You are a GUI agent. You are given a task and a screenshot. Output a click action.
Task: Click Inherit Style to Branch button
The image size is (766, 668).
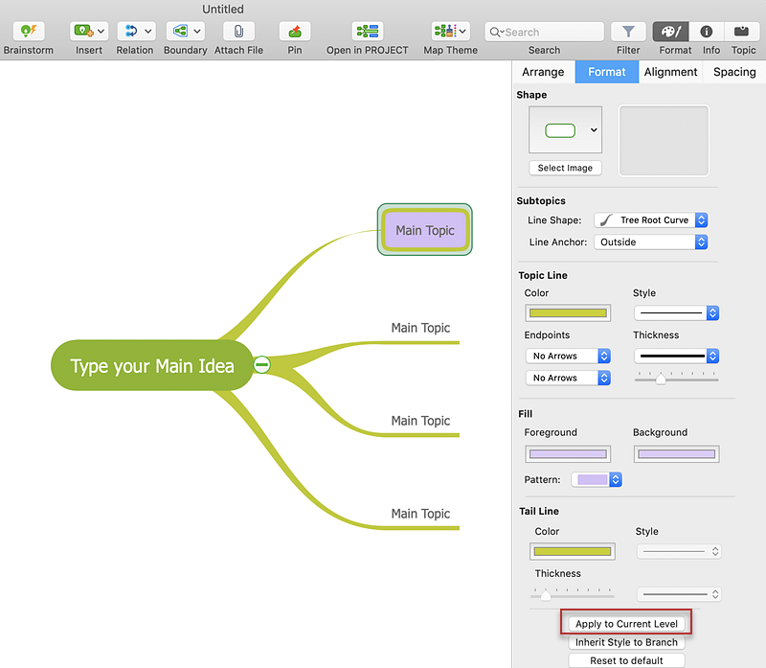(626, 642)
